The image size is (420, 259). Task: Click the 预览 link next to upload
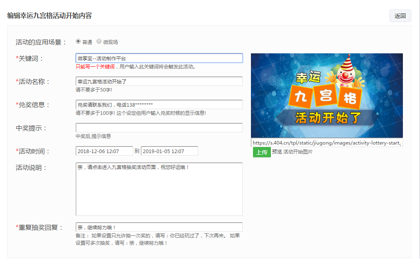(x=277, y=152)
